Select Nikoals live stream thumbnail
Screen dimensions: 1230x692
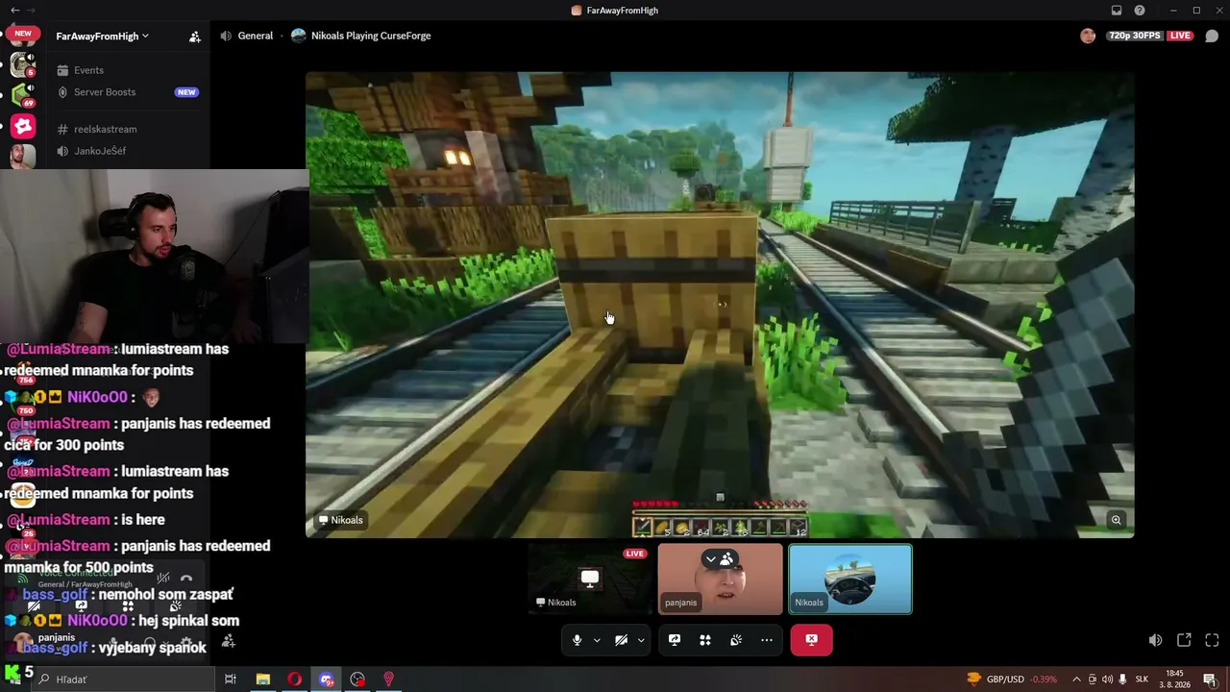[591, 580]
